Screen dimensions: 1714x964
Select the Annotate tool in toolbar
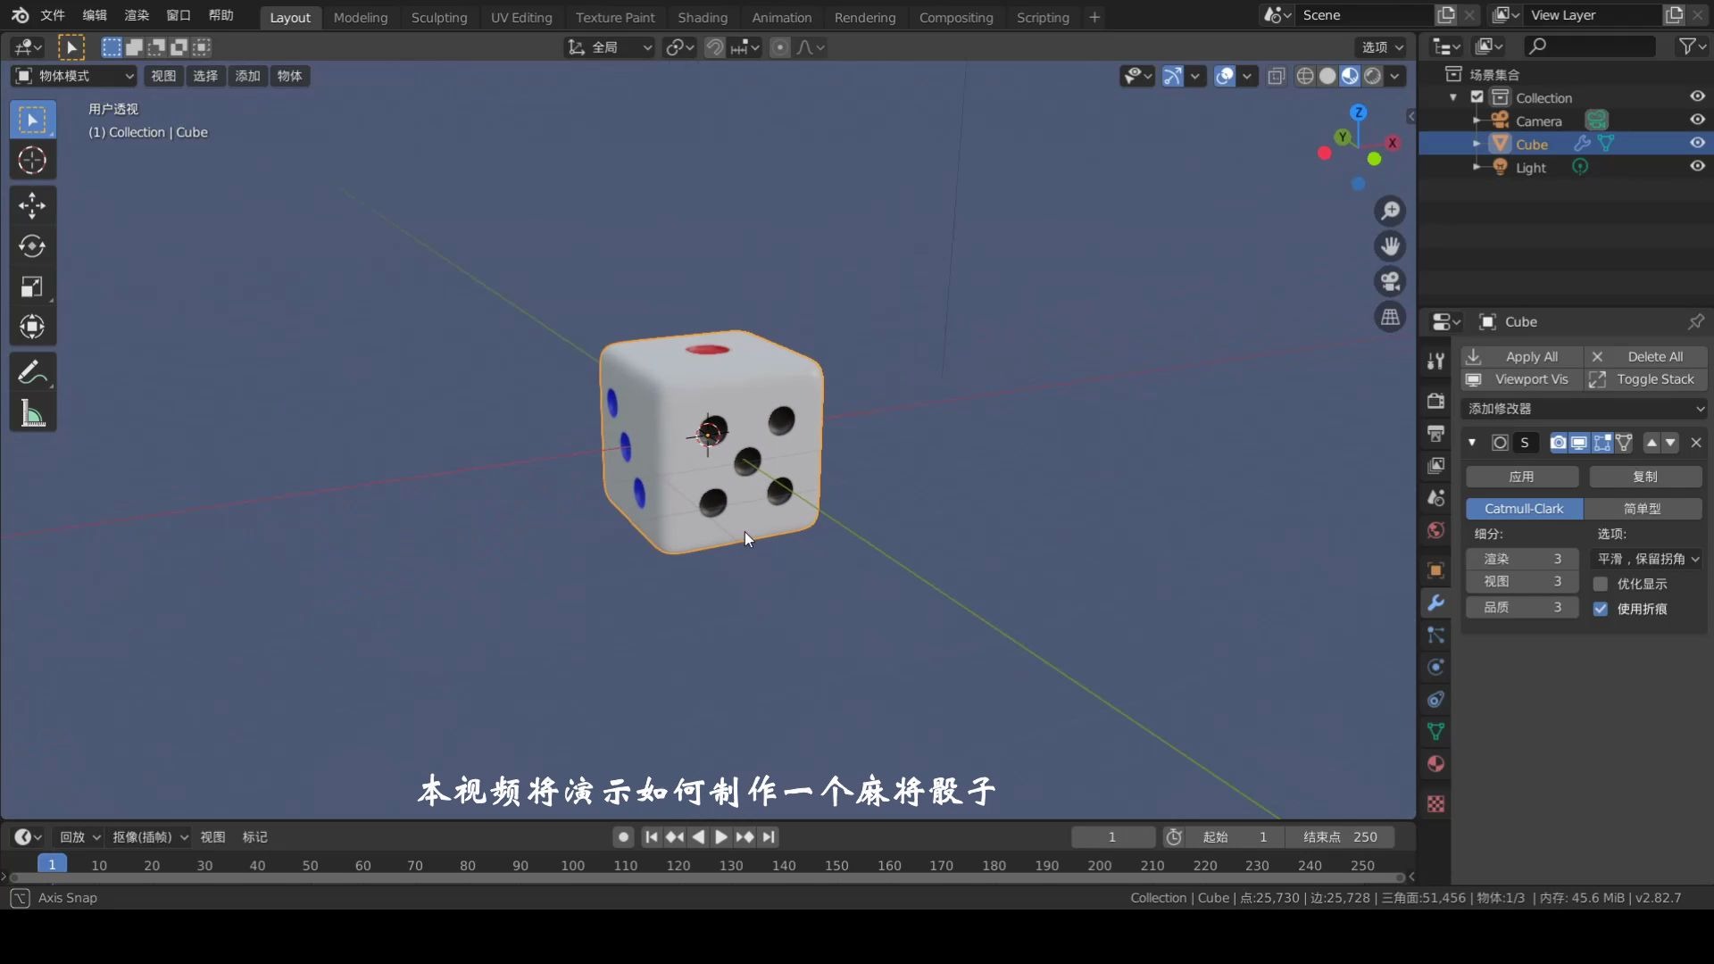[32, 372]
